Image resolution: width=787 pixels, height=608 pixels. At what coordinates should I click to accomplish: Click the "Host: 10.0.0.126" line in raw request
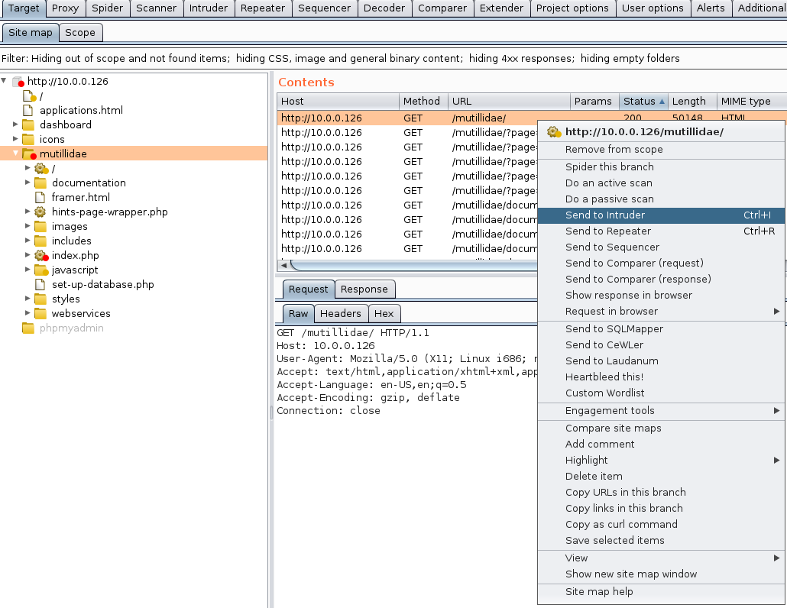coord(325,346)
